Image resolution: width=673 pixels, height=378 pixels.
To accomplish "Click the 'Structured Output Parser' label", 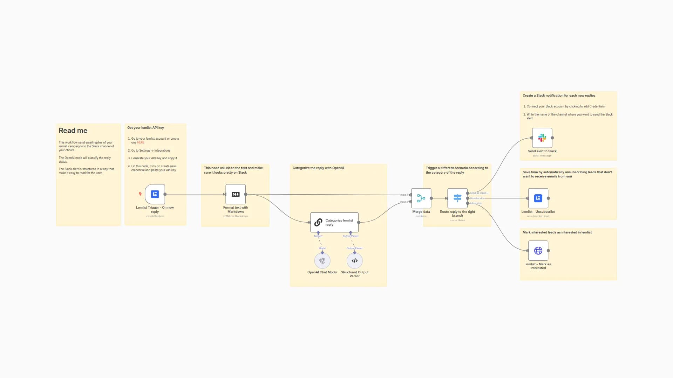I will [x=354, y=274].
